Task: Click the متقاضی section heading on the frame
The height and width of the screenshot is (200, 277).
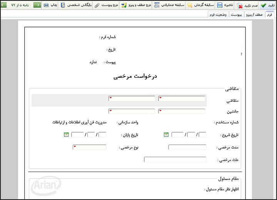Action: tap(232, 89)
